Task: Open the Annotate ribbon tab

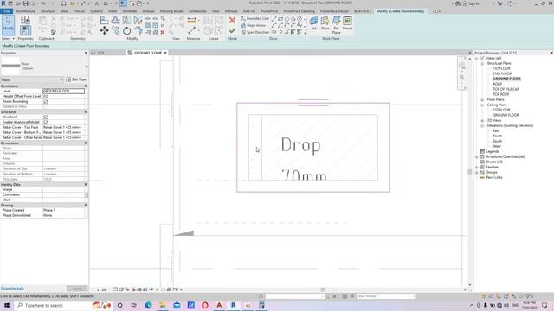Action: click(x=129, y=11)
